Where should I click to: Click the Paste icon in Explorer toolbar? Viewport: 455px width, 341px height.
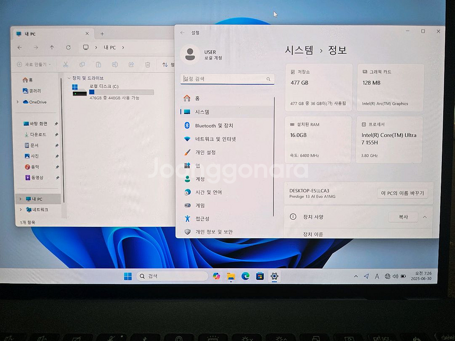click(x=98, y=65)
